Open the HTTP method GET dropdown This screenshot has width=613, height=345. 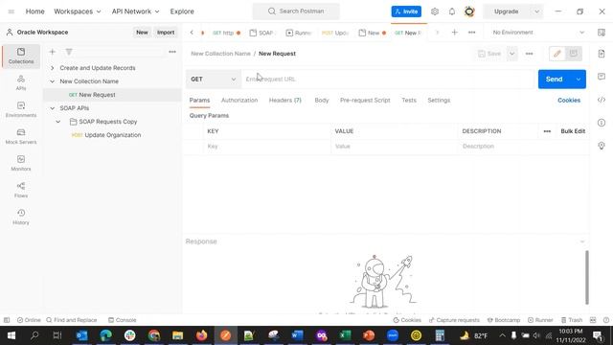tap(213, 79)
